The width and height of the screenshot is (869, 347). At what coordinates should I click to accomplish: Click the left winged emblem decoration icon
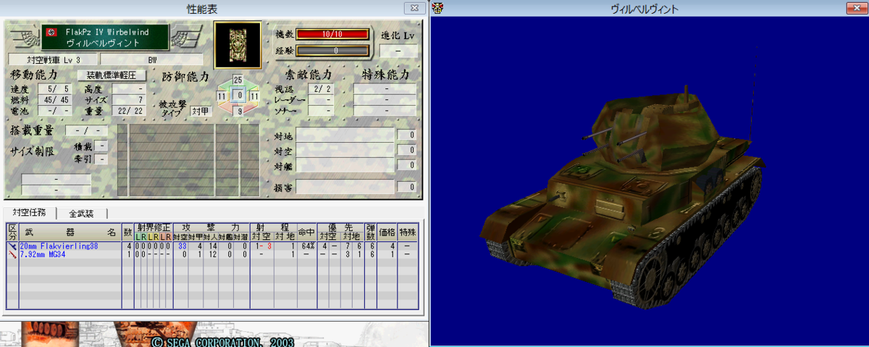24,36
